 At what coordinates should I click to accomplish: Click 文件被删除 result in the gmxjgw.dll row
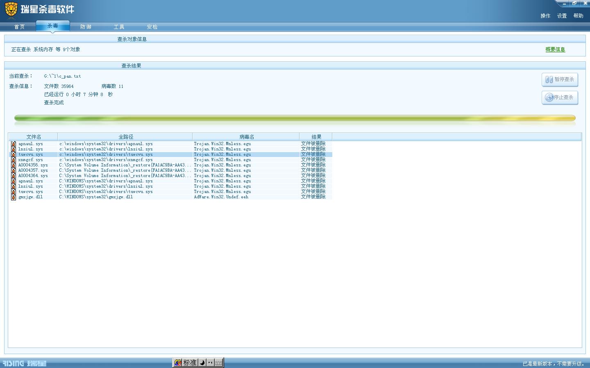point(313,197)
